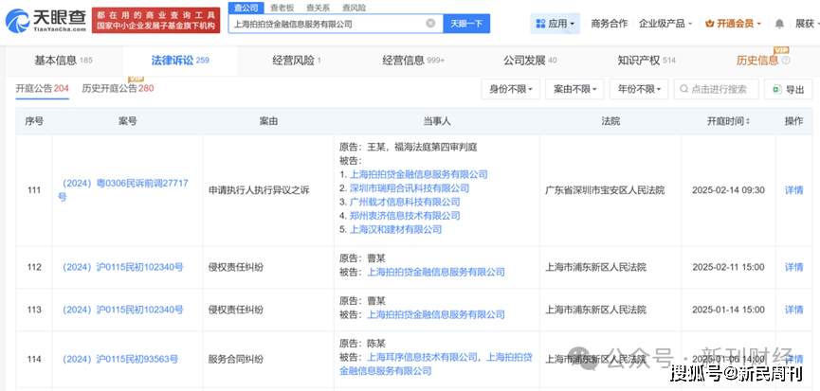820x391 pixels.
Task: Click the 导出 export button
Action: [x=787, y=89]
